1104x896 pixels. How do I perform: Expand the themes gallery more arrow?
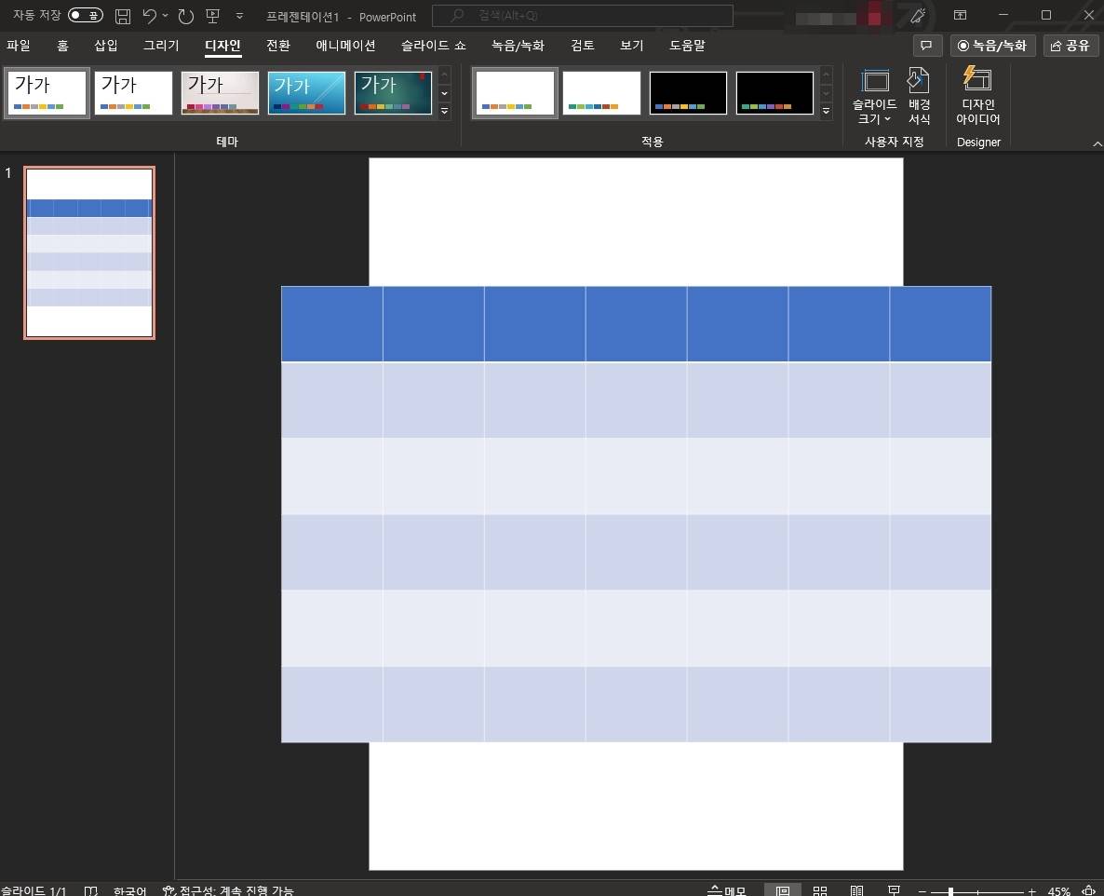point(444,111)
